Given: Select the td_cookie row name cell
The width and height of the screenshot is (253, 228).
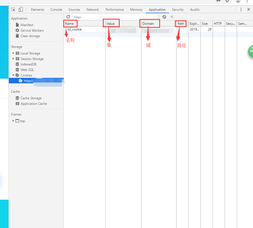Looking at the screenshot, I should coord(84,29).
